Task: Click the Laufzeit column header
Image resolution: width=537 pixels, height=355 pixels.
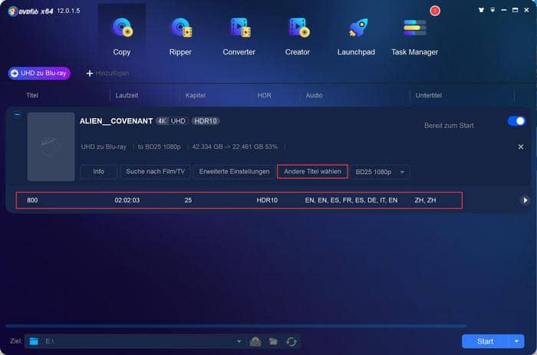Action: tap(127, 96)
